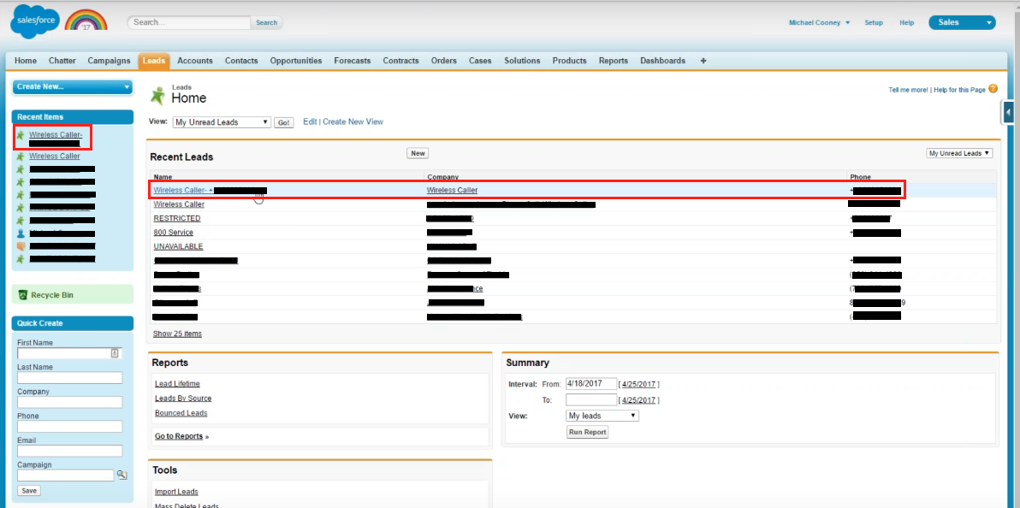Expand the Michael Cooney user menu
1020x508 pixels.
[819, 22]
